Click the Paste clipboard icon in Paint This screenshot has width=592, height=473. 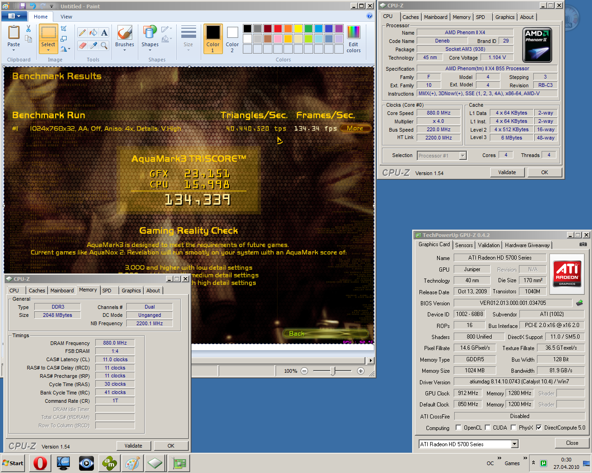tap(13, 33)
